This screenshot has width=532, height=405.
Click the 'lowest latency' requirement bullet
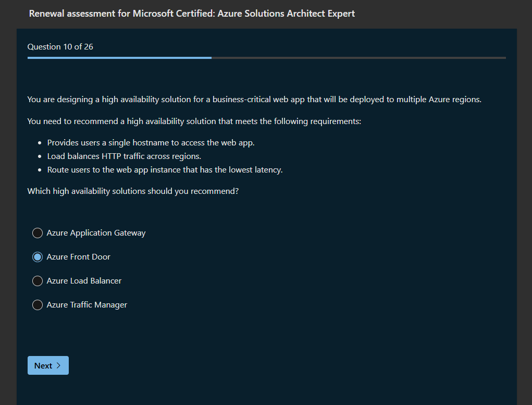coord(165,169)
